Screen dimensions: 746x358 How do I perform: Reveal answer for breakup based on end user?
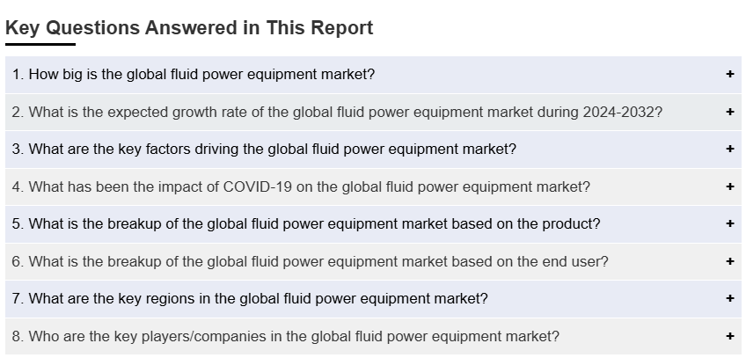point(310,261)
